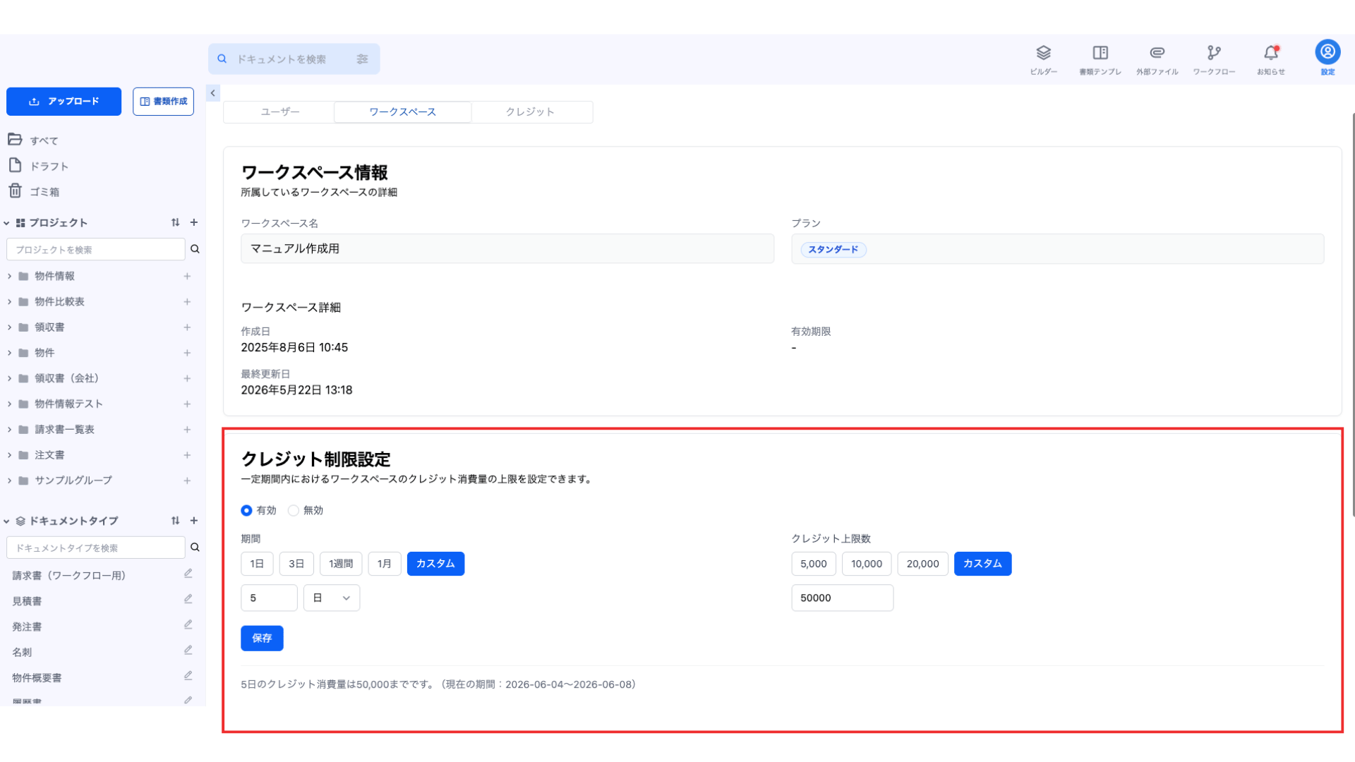This screenshot has height=762, width=1355.
Task: Choose the 20,000 credit limit option
Action: pos(922,564)
